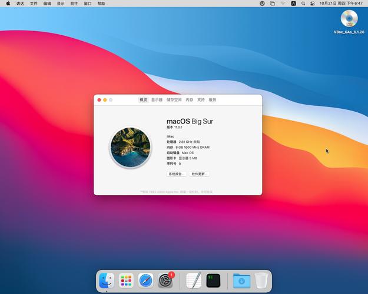Select the VBox_GAs_6.1.26 disc icon
The width and height of the screenshot is (368, 294).
click(349, 19)
